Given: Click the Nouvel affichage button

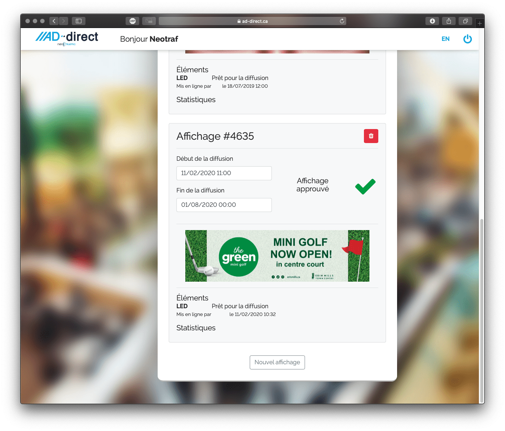Looking at the screenshot, I should pyautogui.click(x=277, y=362).
